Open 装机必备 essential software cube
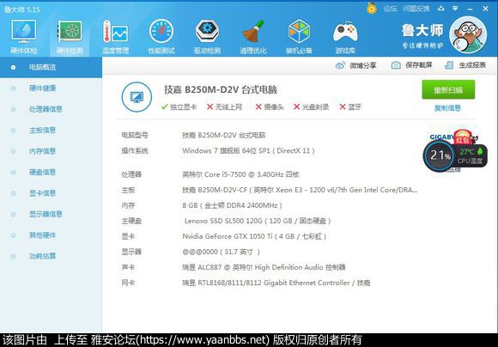The height and width of the screenshot is (347, 498). 299,37
